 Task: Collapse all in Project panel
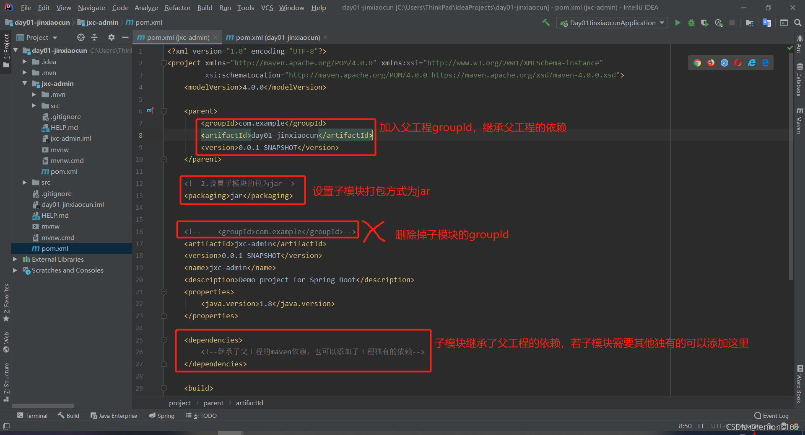pos(94,37)
